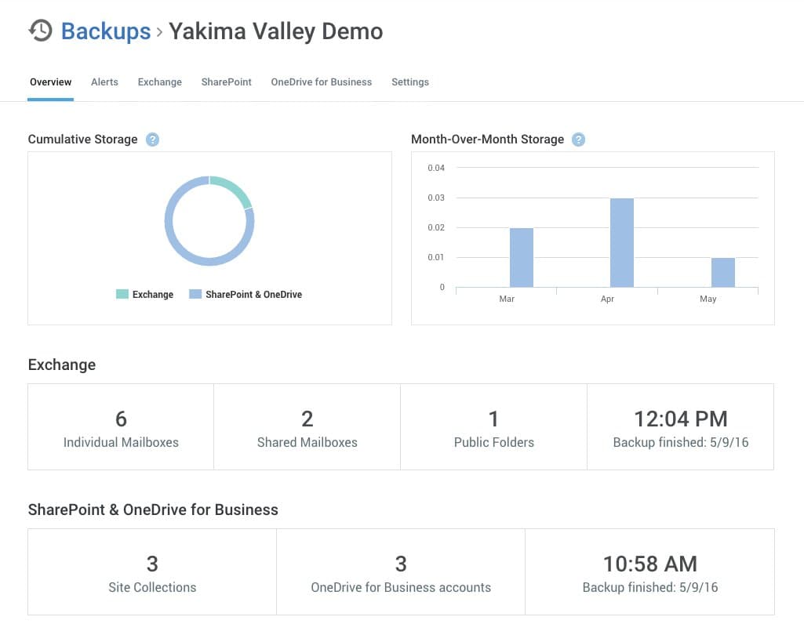
Task: Click the 10:58 AM backup finished card
Action: point(650,571)
